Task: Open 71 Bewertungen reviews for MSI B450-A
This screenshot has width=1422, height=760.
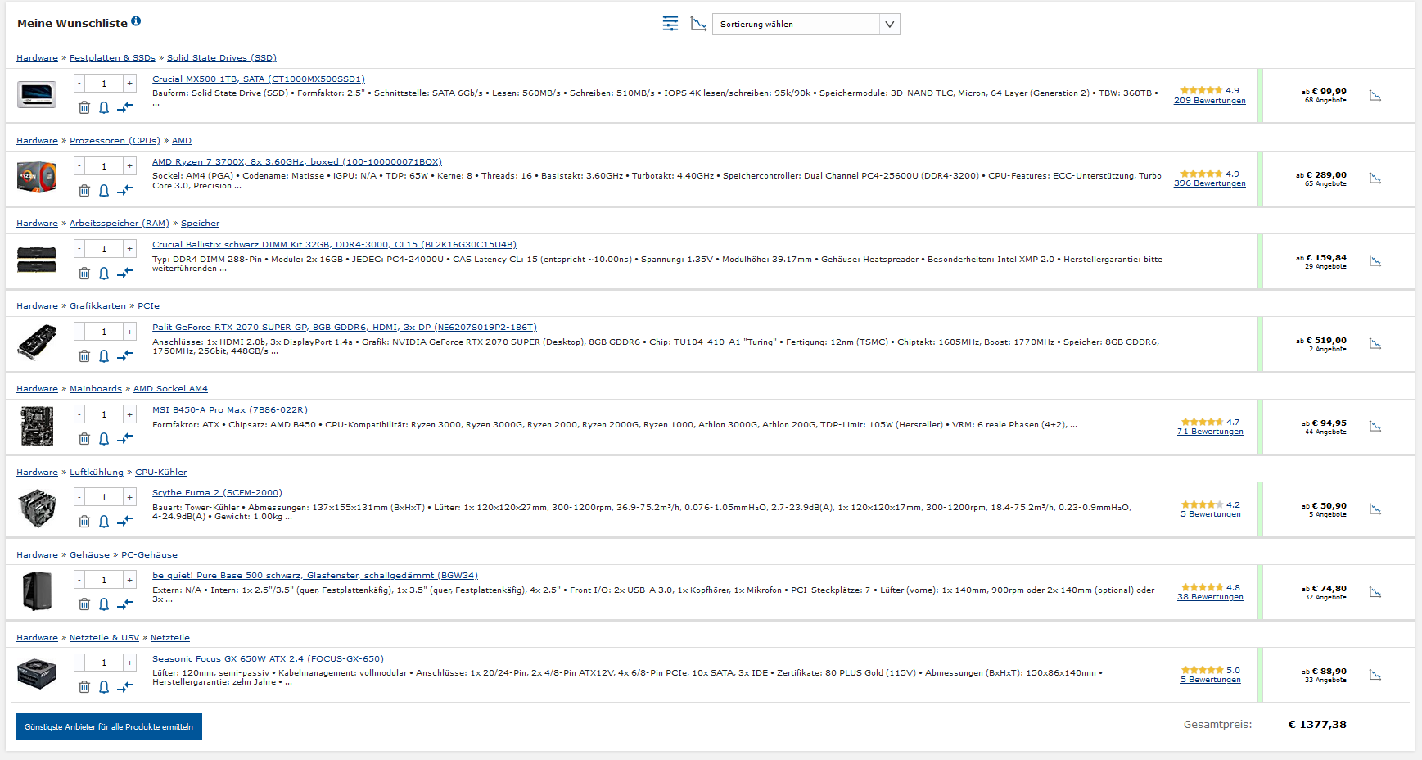Action: [x=1210, y=432]
